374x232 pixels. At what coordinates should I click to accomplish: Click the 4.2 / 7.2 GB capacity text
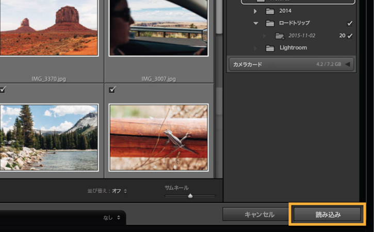(329, 64)
